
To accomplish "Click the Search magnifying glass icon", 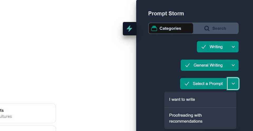I will pos(207,28).
